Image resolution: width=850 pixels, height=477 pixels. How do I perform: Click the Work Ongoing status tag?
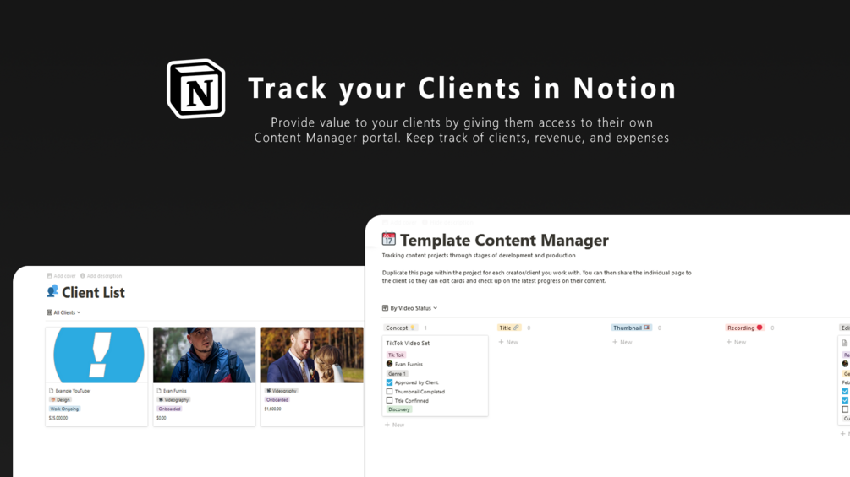pos(64,409)
